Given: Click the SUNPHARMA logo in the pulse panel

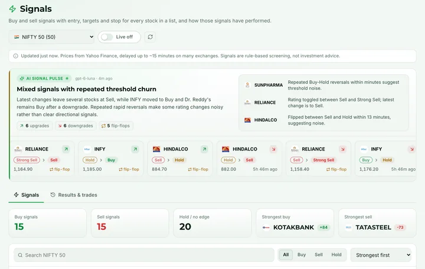Looking at the screenshot, I should pos(247,85).
